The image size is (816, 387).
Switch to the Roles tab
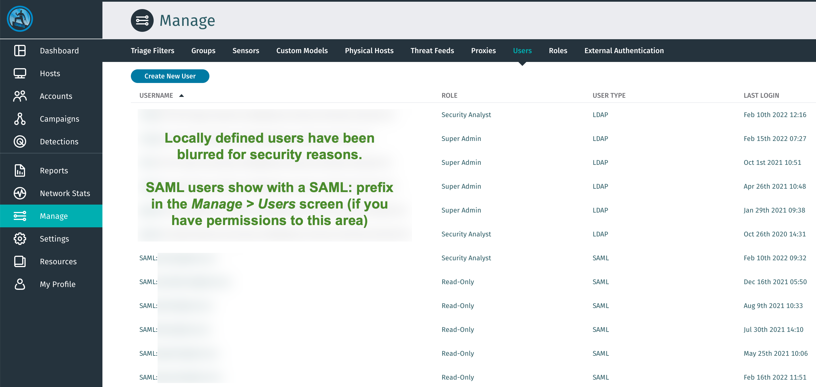click(558, 50)
